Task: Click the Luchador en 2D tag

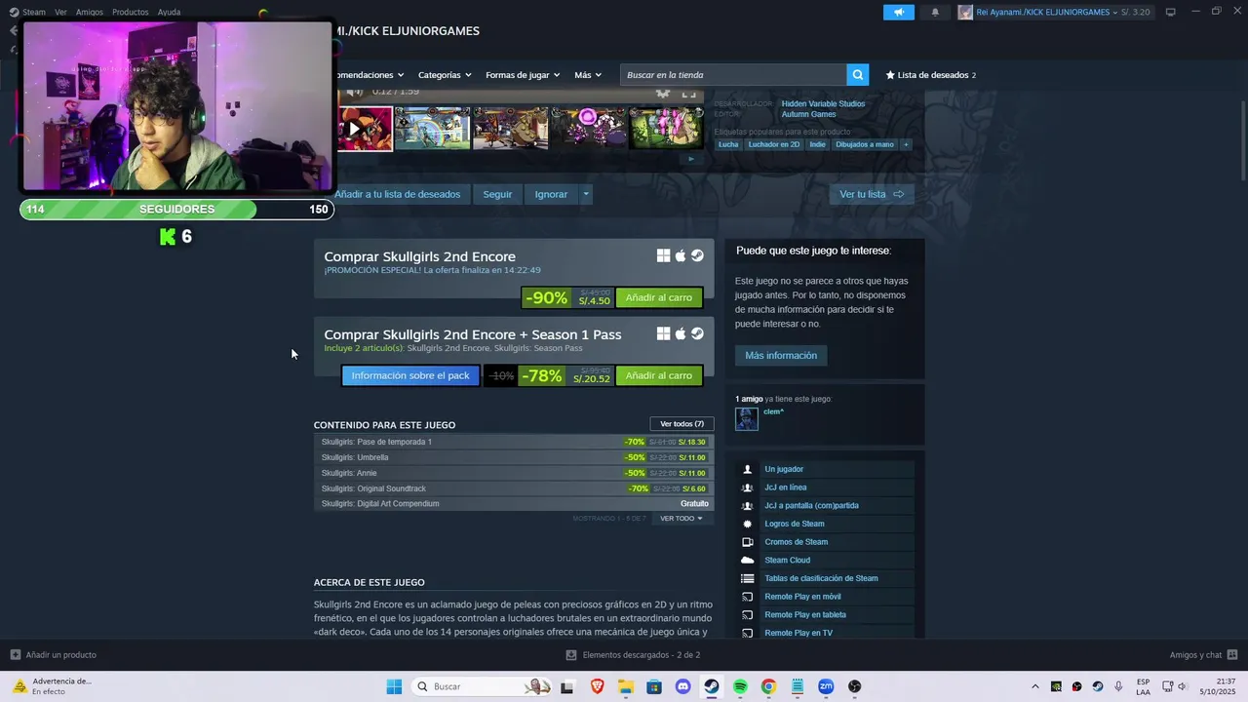Action: [x=774, y=144]
